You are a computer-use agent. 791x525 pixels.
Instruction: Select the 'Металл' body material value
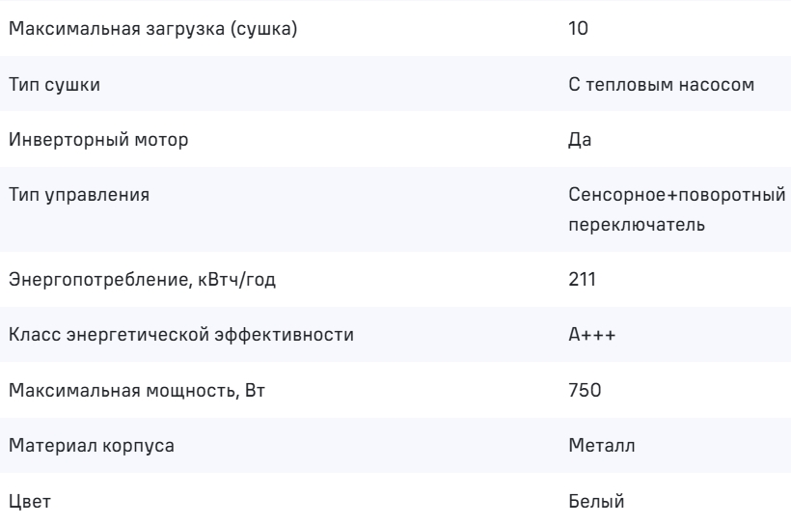[602, 448]
